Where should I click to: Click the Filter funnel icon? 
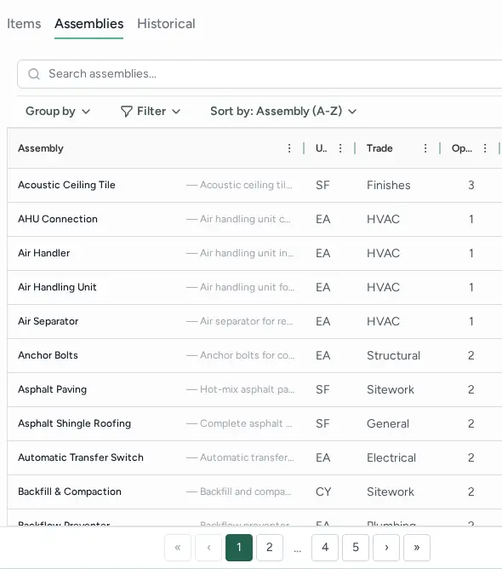coord(126,112)
